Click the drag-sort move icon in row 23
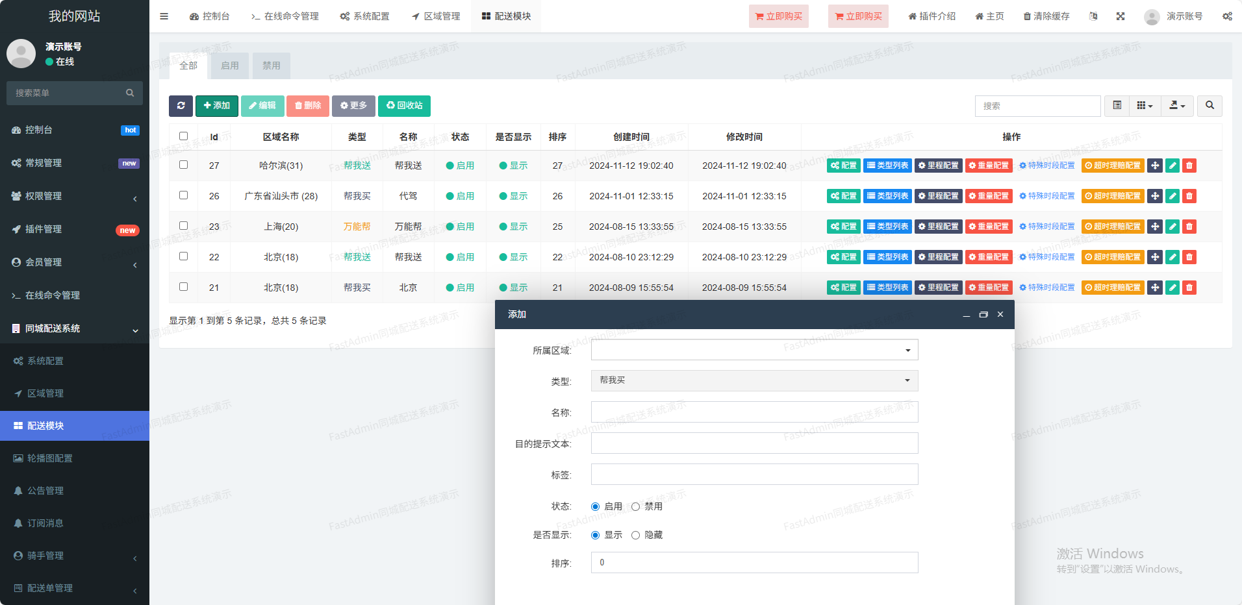 click(1155, 227)
